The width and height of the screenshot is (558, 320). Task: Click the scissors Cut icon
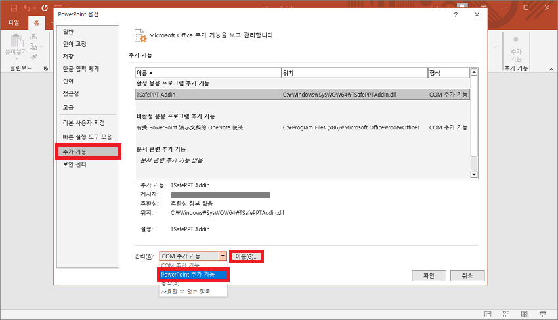point(33,36)
